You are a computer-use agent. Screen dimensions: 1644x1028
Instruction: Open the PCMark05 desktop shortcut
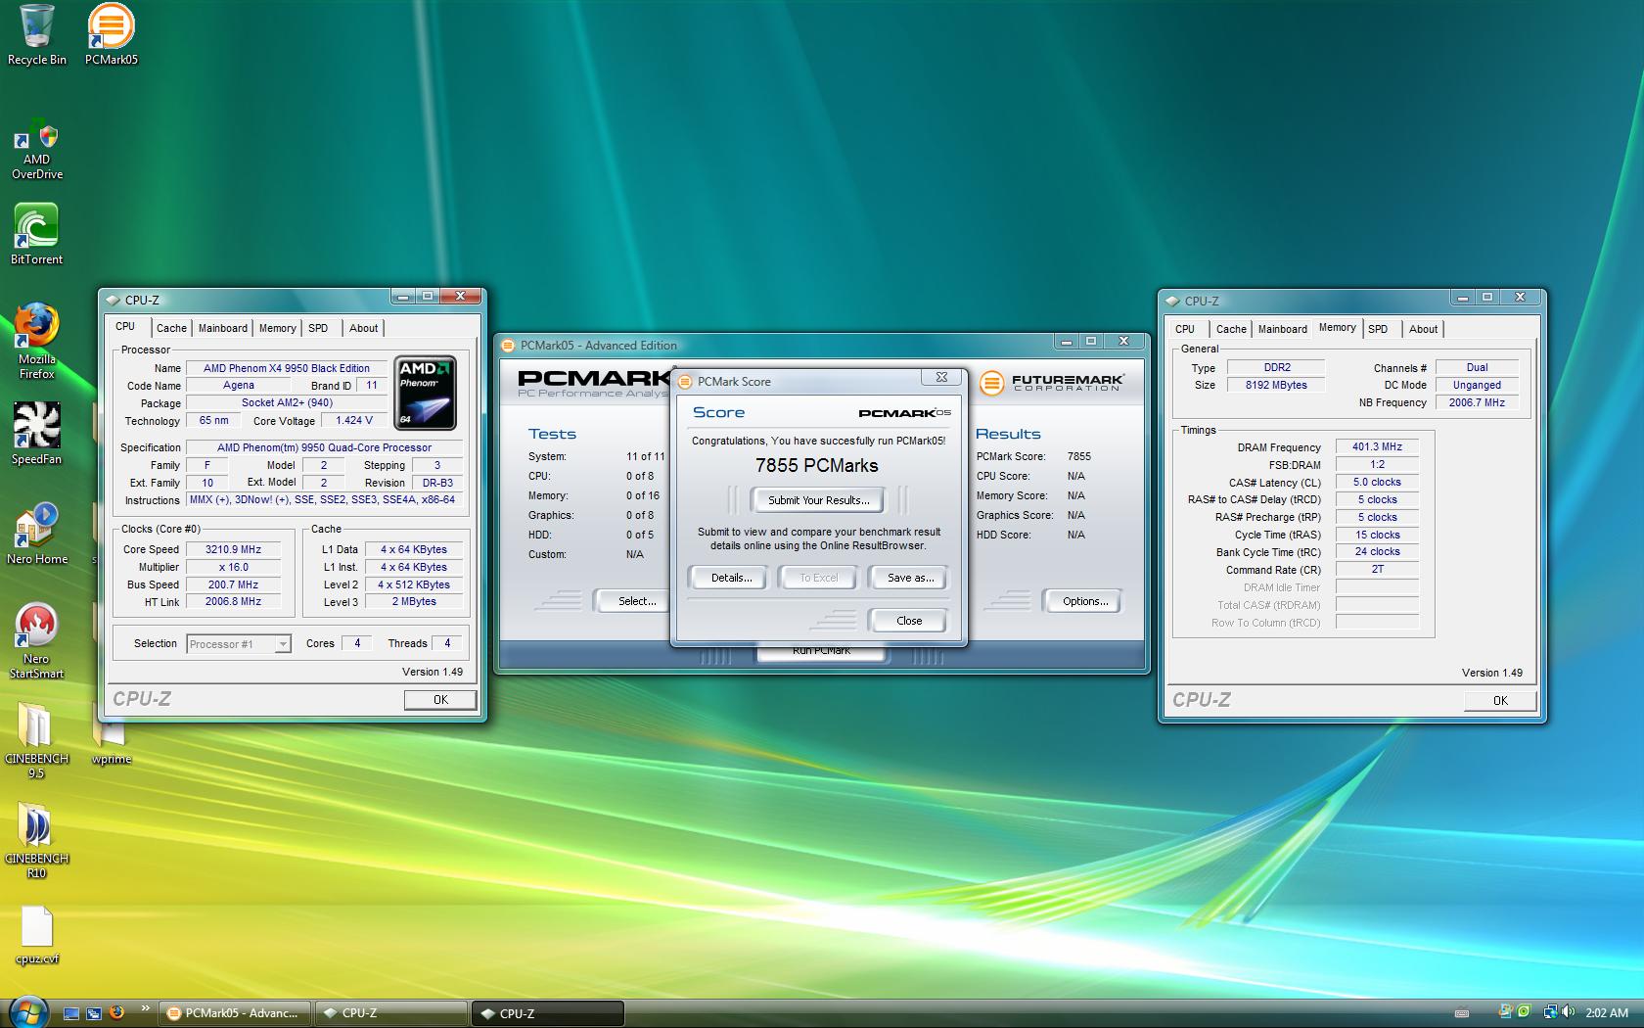[x=111, y=35]
